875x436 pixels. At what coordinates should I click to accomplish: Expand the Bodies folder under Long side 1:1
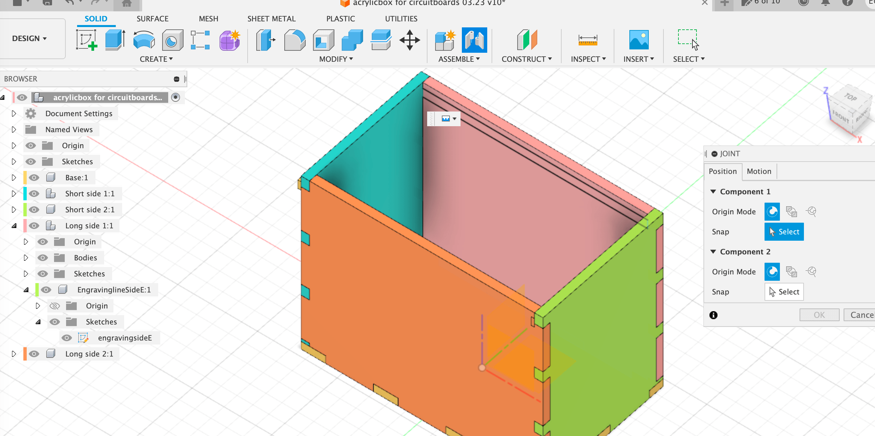pyautogui.click(x=26, y=258)
